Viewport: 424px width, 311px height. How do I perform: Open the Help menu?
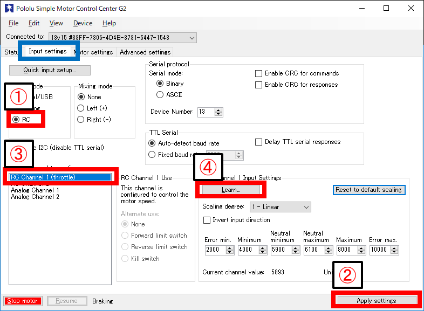click(110, 23)
